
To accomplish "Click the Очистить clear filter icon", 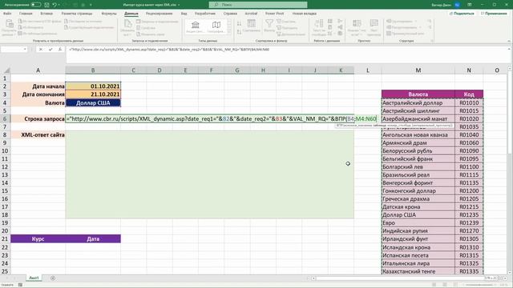I will point(279,22).
